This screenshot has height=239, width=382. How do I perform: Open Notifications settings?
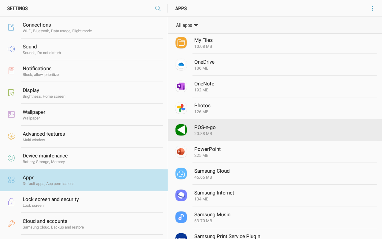point(84,71)
